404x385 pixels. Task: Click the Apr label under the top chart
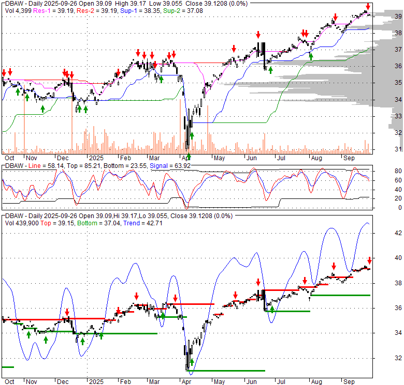click(x=186, y=158)
